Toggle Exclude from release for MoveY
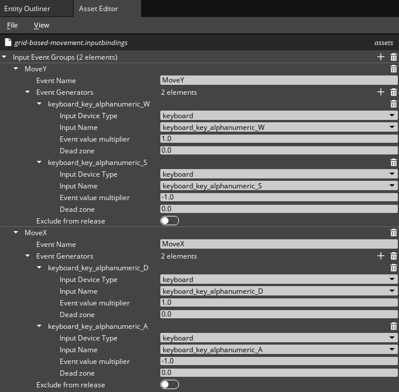 click(169, 221)
